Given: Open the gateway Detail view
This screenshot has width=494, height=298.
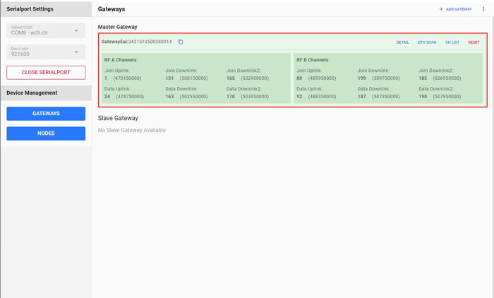Looking at the screenshot, I should click(x=402, y=42).
